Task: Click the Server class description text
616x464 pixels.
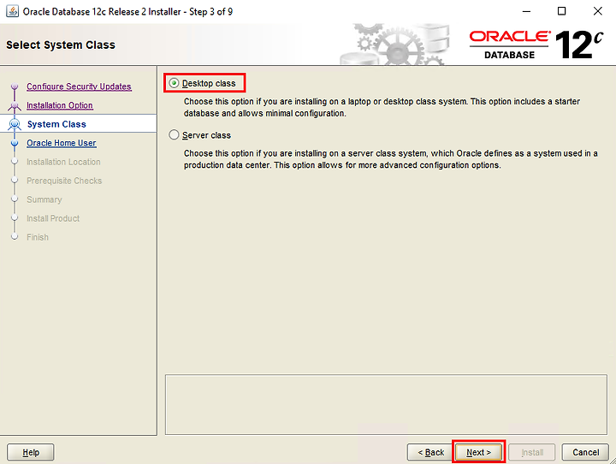Action: click(x=390, y=159)
